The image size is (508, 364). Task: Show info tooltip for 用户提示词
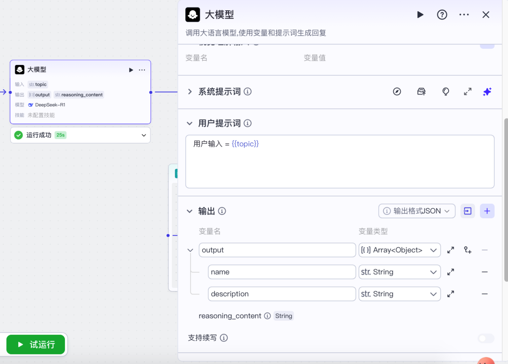pyautogui.click(x=247, y=123)
